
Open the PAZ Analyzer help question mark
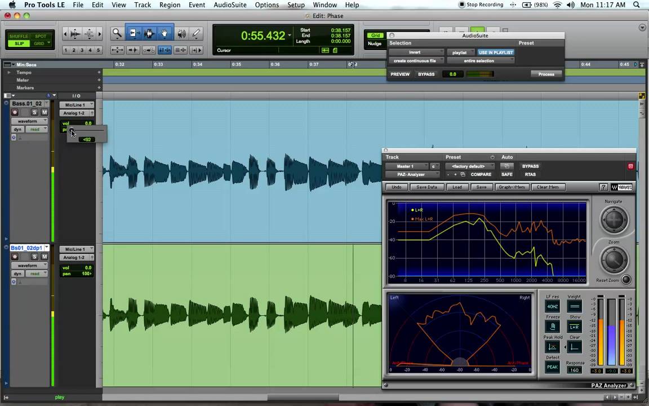point(603,187)
